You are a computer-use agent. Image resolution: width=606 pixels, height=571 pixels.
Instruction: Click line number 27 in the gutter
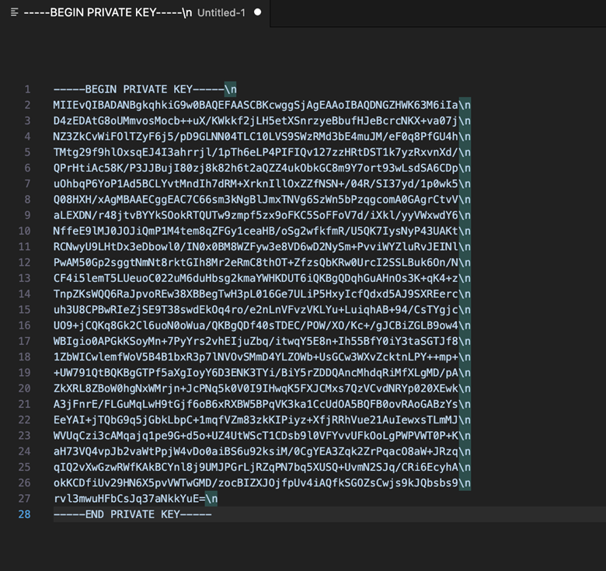24,499
